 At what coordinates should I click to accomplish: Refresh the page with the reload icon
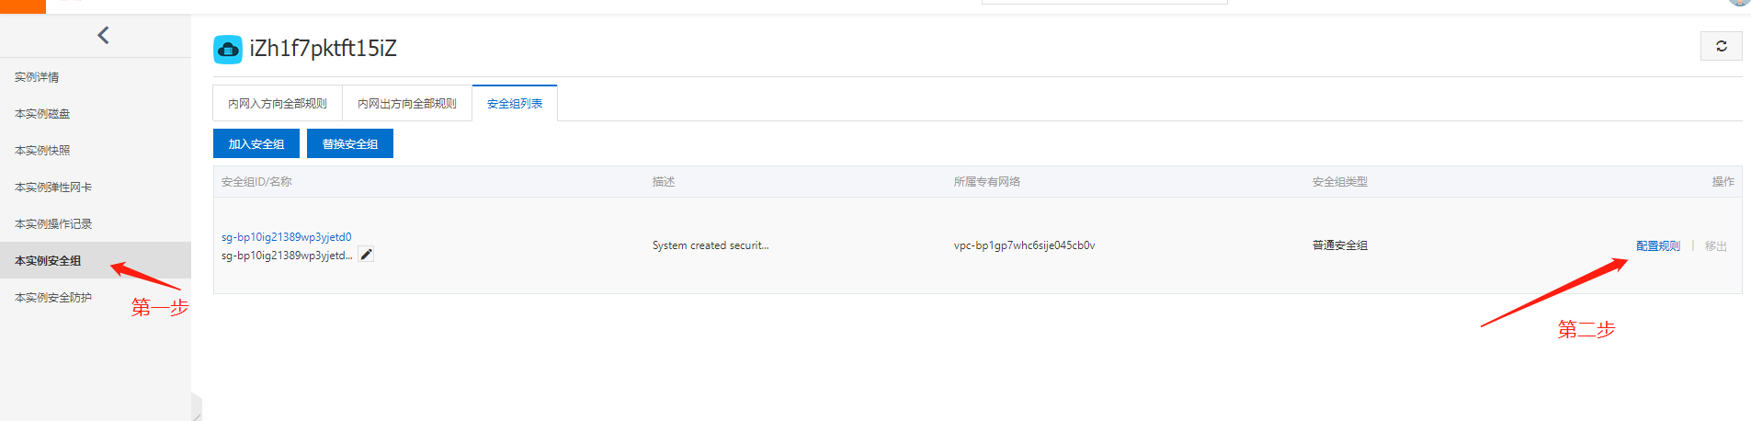tap(1721, 46)
